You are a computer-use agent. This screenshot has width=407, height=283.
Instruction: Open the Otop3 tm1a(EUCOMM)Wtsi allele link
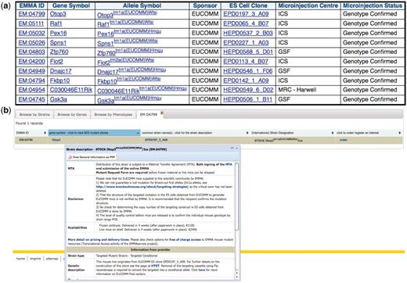(x=127, y=14)
